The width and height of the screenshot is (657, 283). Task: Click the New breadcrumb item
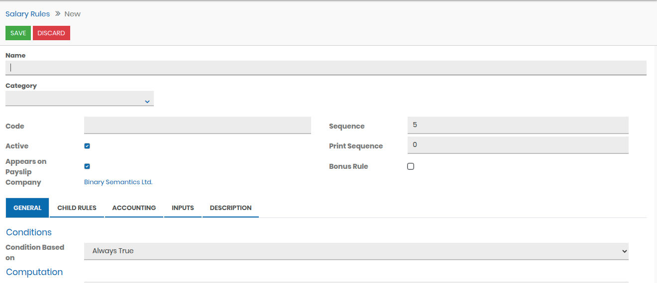click(72, 14)
